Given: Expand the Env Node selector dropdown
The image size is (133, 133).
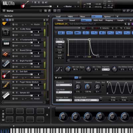Looking at the screenshot, I should (60, 42).
